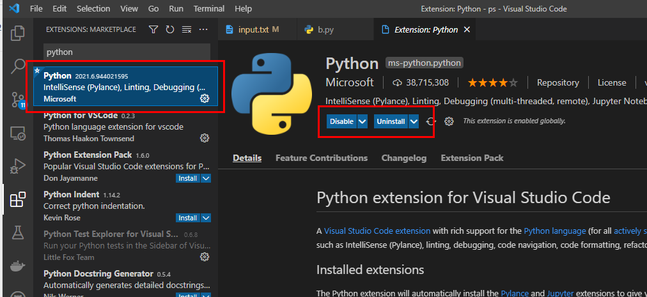
Task: Open the Repository link
Action: click(558, 83)
